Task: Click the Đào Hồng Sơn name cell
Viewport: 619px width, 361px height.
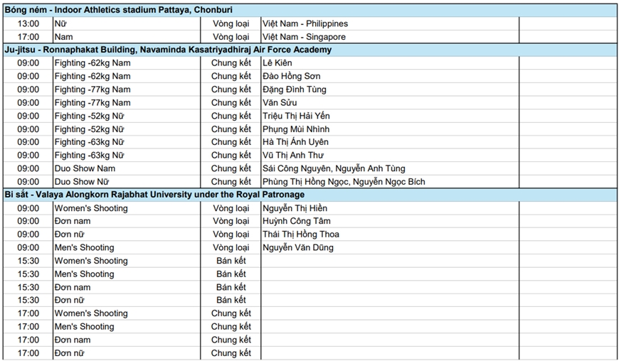Action: point(292,76)
